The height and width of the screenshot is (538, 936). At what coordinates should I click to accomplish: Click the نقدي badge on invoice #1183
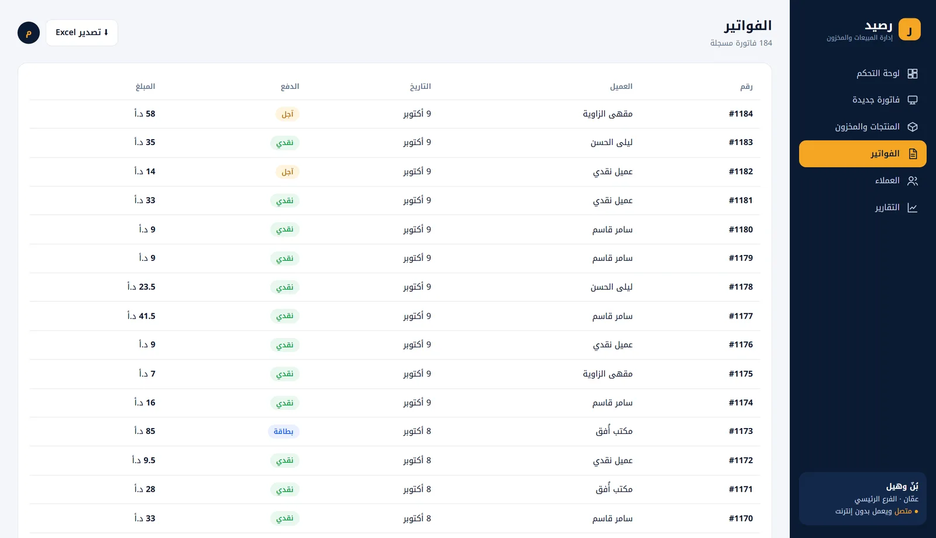(285, 143)
